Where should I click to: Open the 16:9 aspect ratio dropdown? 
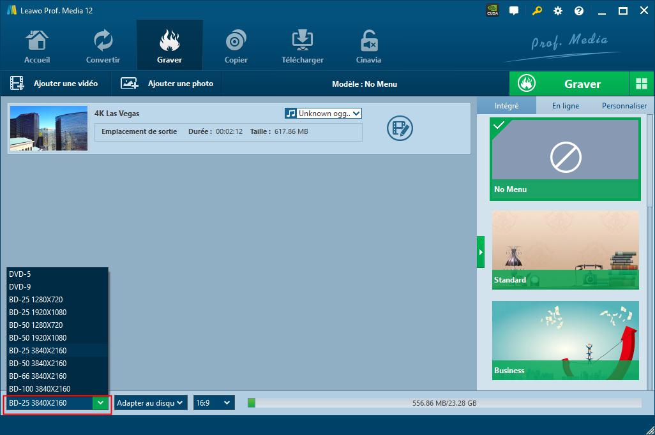(214, 403)
